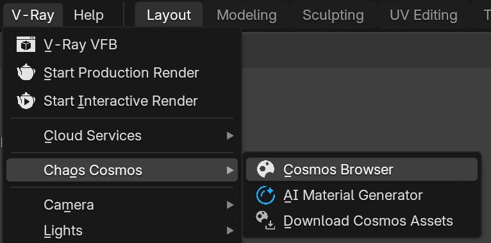This screenshot has height=243, width=491.
Task: Open the V-Ray menu
Action: [33, 15]
